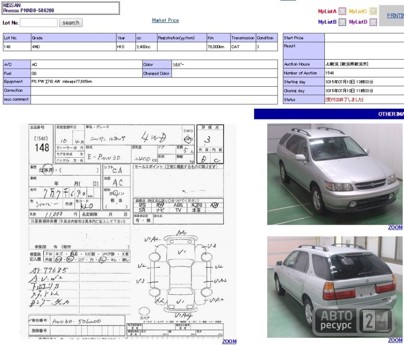This screenshot has width=404, height=345.
Task: Select the A/C value AC
Action: (x=34, y=65)
